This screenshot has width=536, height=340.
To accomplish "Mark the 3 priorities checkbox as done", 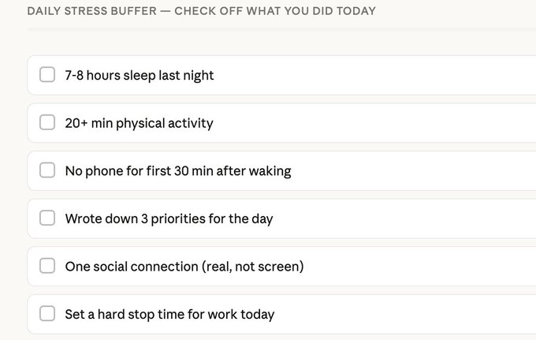I will pos(47,219).
